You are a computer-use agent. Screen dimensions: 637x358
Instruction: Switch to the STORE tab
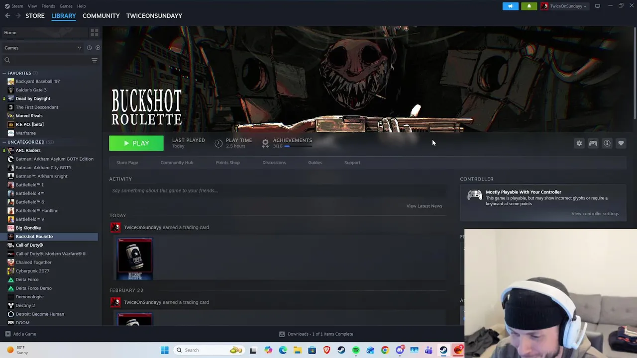click(x=35, y=16)
